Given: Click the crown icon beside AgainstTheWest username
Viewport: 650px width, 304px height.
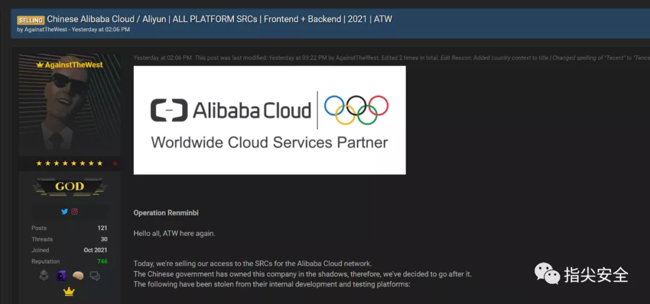Looking at the screenshot, I should (x=40, y=65).
